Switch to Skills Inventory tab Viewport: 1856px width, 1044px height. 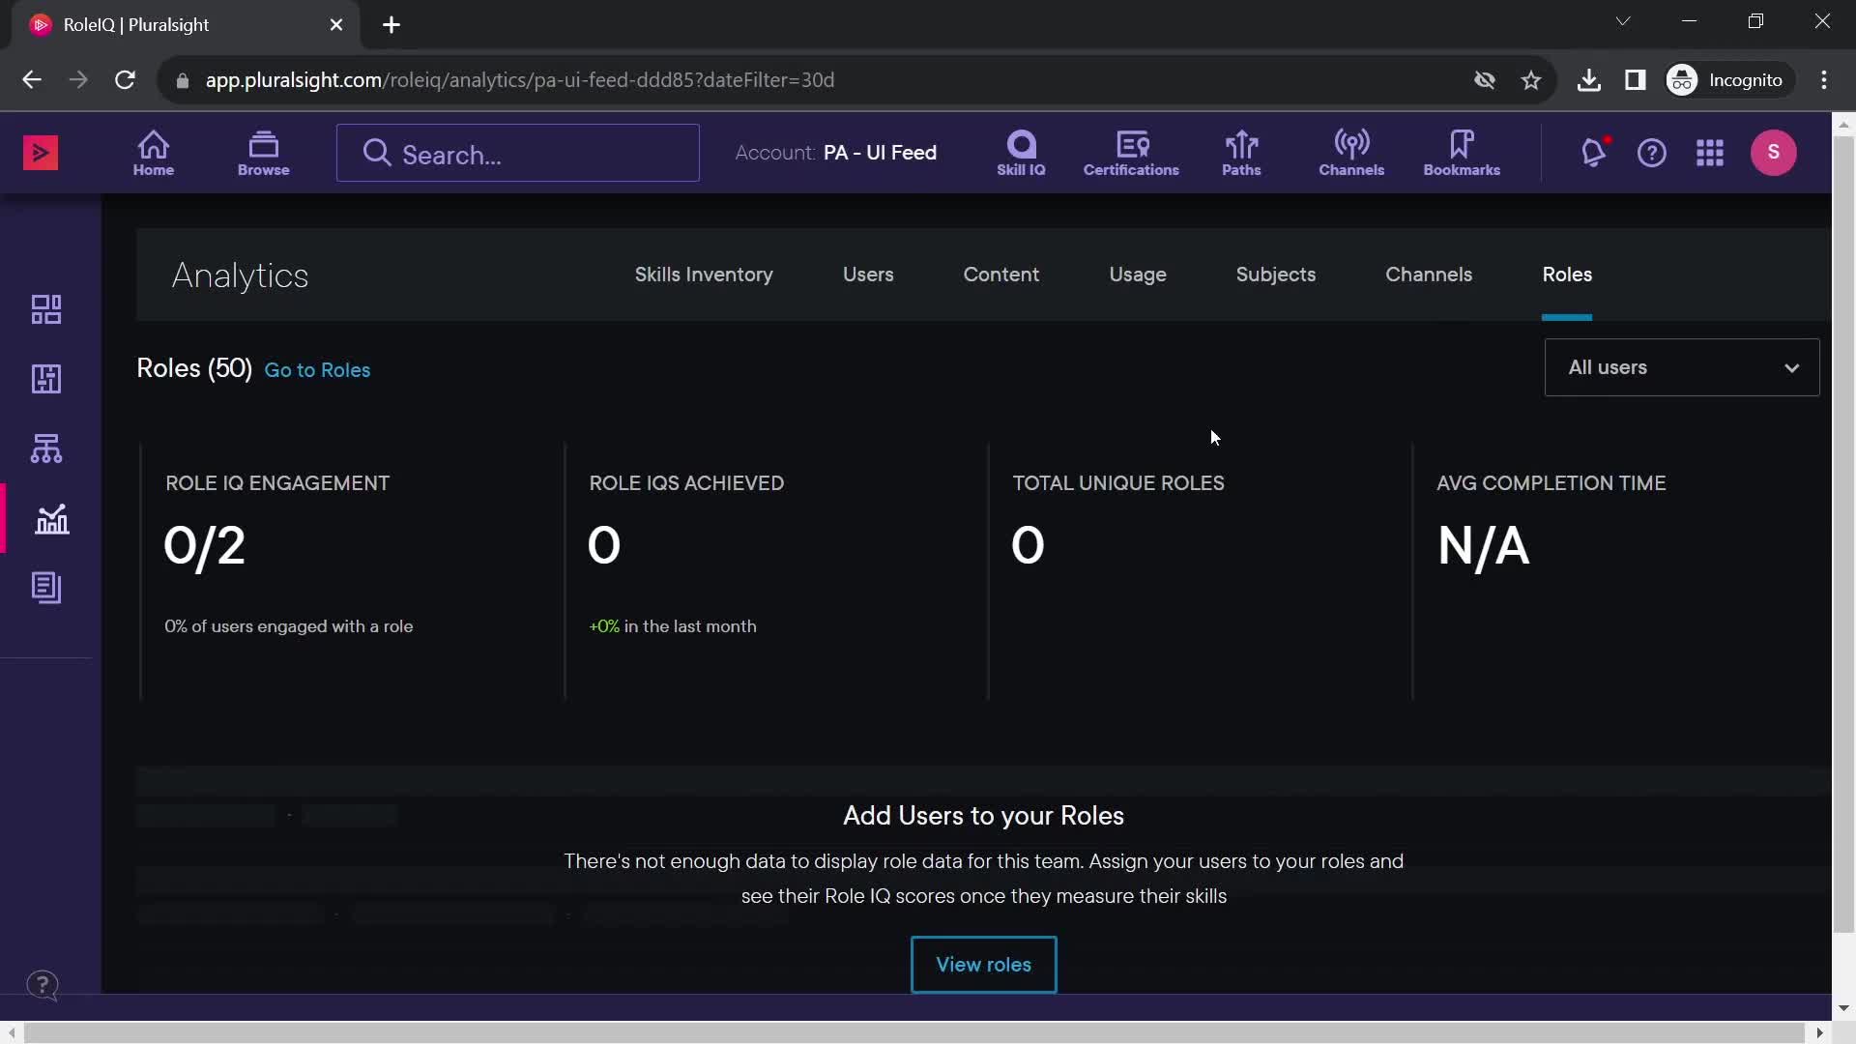(704, 275)
